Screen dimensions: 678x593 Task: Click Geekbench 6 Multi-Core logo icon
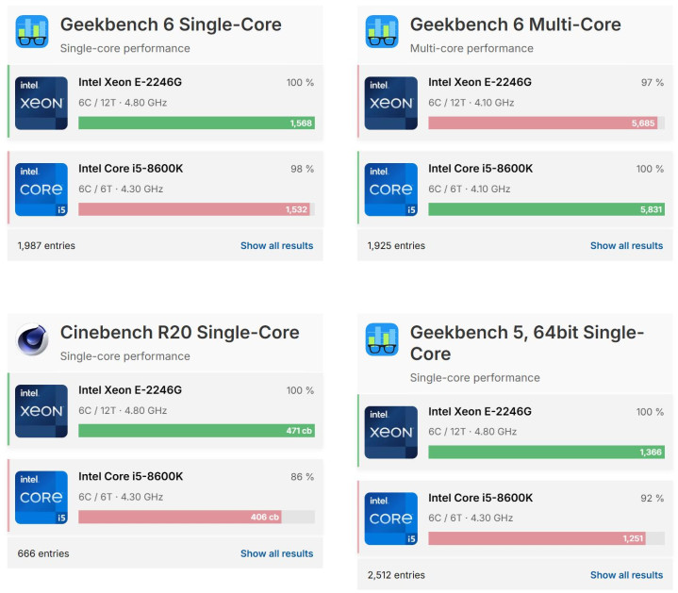pyautogui.click(x=382, y=32)
